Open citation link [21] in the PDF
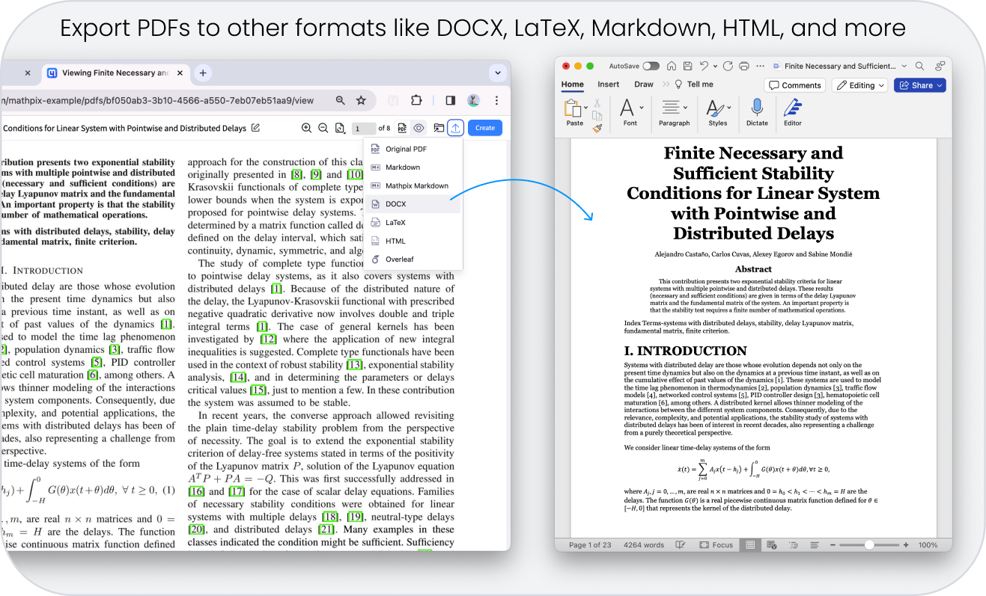Viewport: 986px width, 596px height. coord(326,529)
